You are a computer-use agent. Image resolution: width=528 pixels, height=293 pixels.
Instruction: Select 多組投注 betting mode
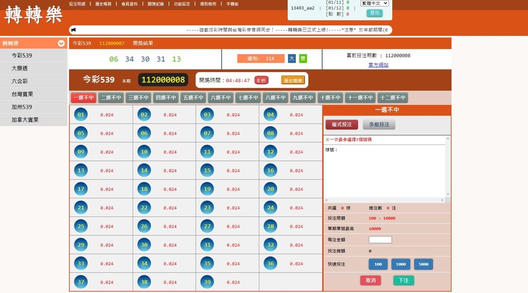(x=379, y=124)
